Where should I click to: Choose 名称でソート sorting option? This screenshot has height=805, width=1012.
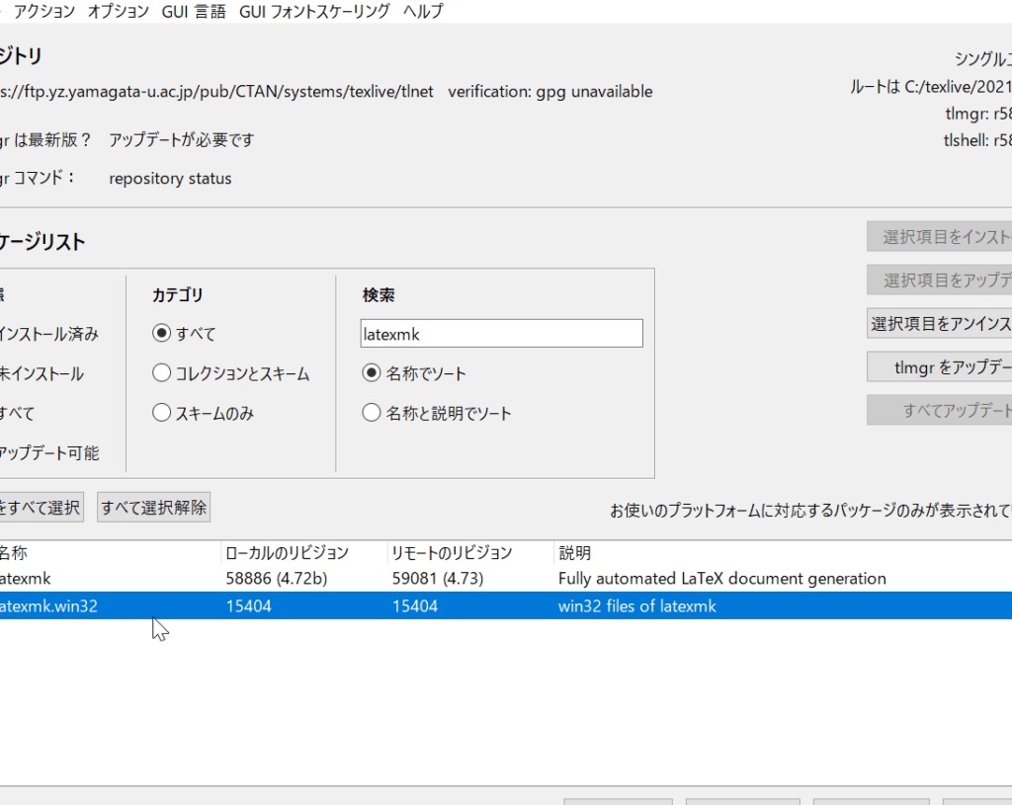click(x=372, y=373)
